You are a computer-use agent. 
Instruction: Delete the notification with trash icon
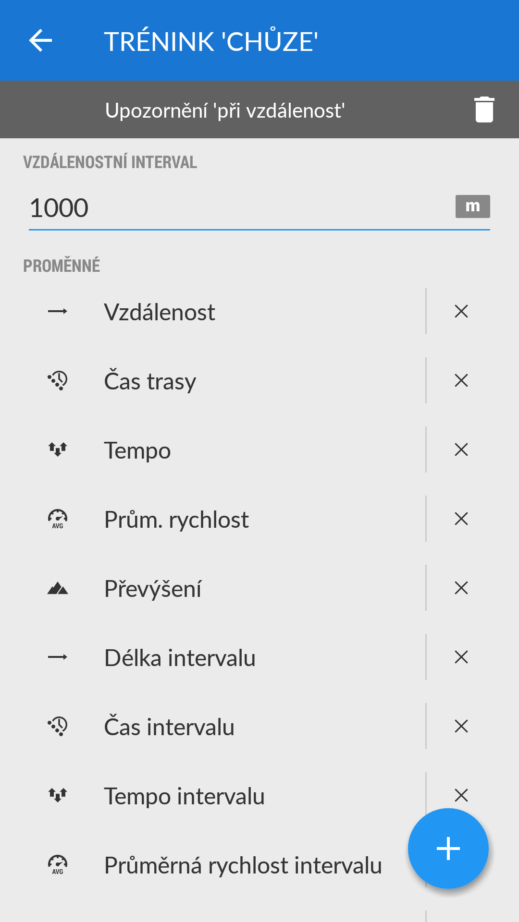tap(484, 109)
